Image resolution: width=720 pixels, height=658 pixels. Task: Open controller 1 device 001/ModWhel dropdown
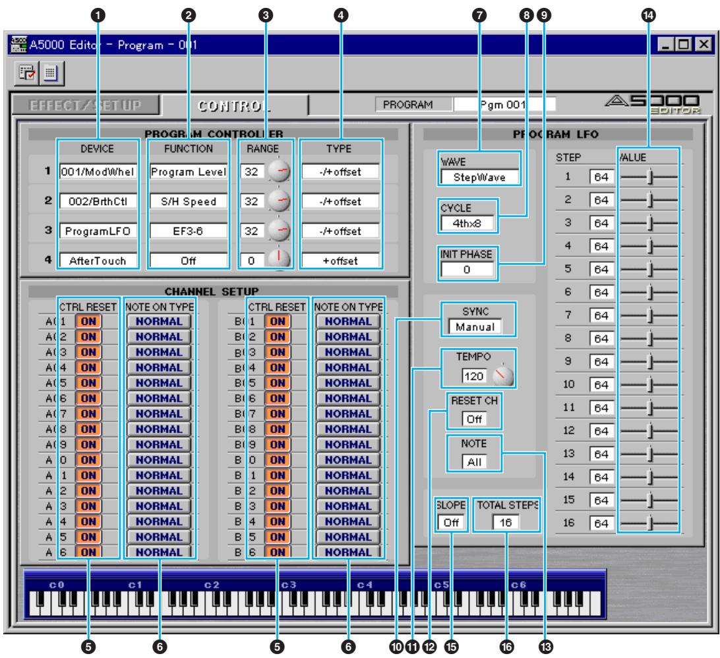click(x=98, y=171)
